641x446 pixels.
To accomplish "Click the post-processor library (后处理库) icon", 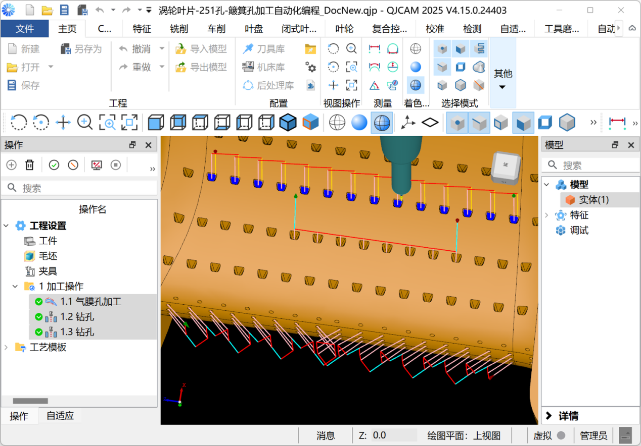I will (x=248, y=85).
